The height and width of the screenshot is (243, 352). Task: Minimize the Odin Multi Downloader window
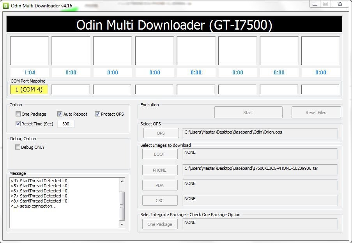pos(315,4)
